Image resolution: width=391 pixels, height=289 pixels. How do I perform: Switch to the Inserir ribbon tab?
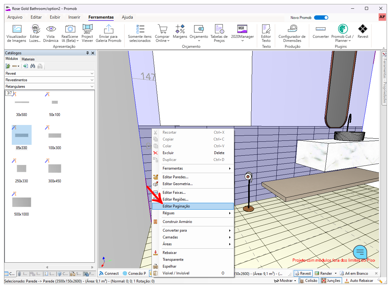[74, 17]
